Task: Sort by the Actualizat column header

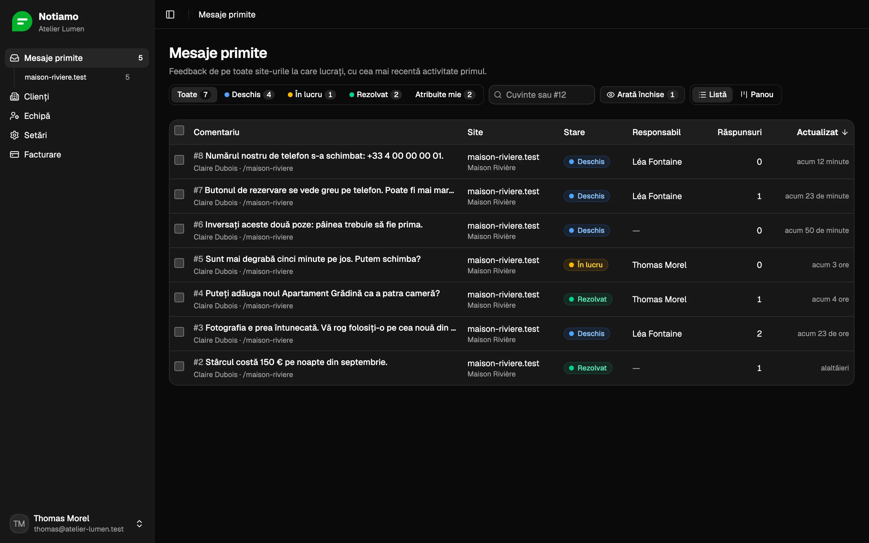Action: click(822, 132)
